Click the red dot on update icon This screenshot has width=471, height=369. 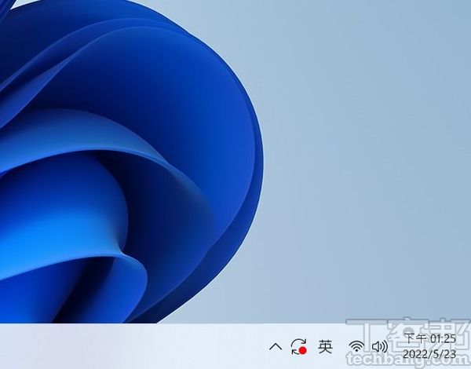tap(302, 350)
